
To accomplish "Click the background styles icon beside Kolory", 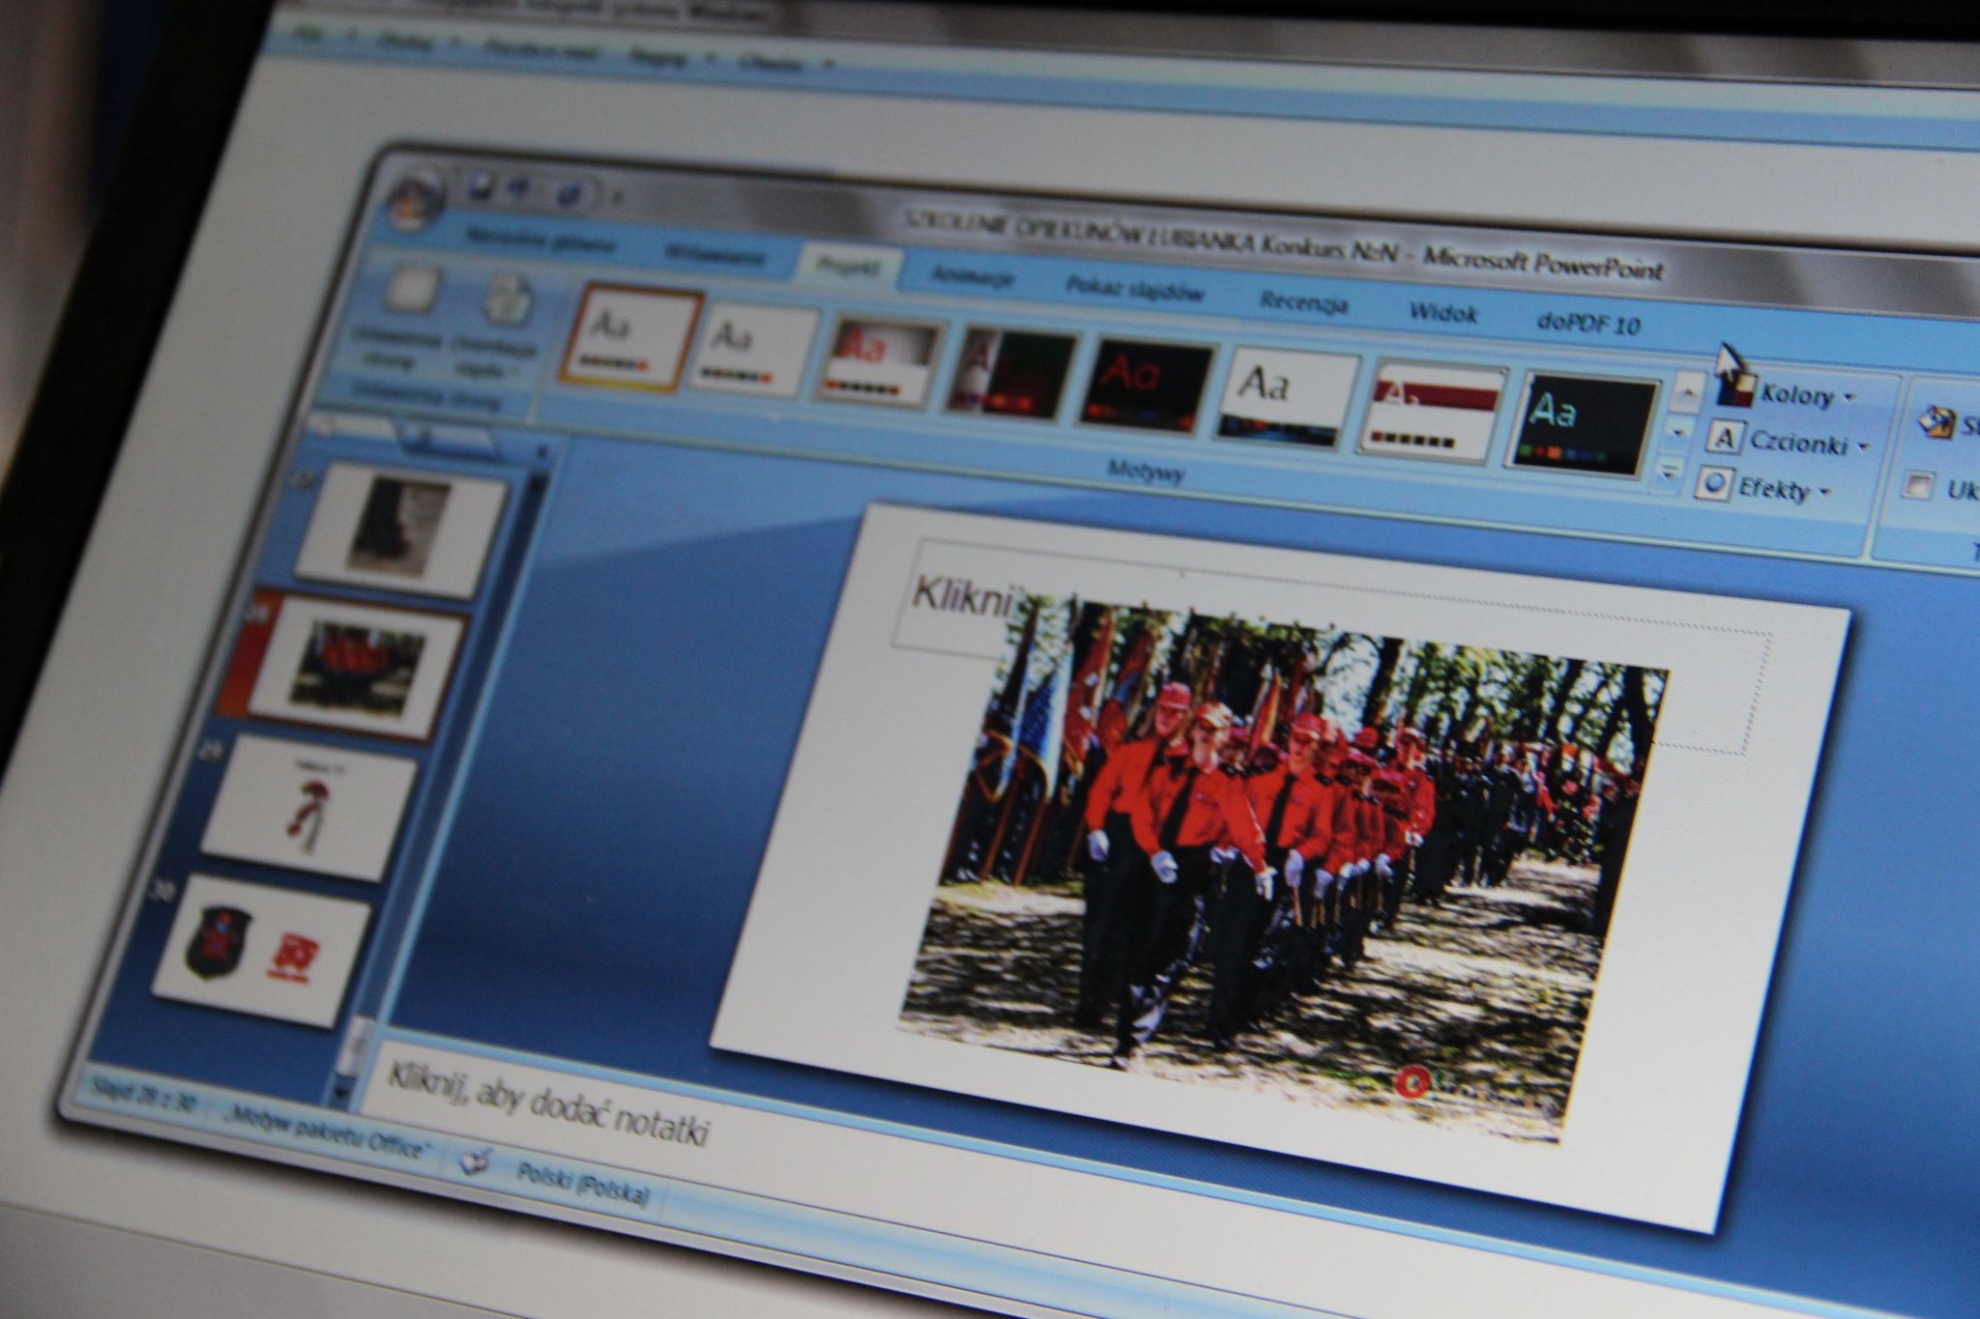I will point(1937,423).
